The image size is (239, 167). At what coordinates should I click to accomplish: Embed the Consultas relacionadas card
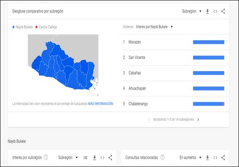point(215,158)
